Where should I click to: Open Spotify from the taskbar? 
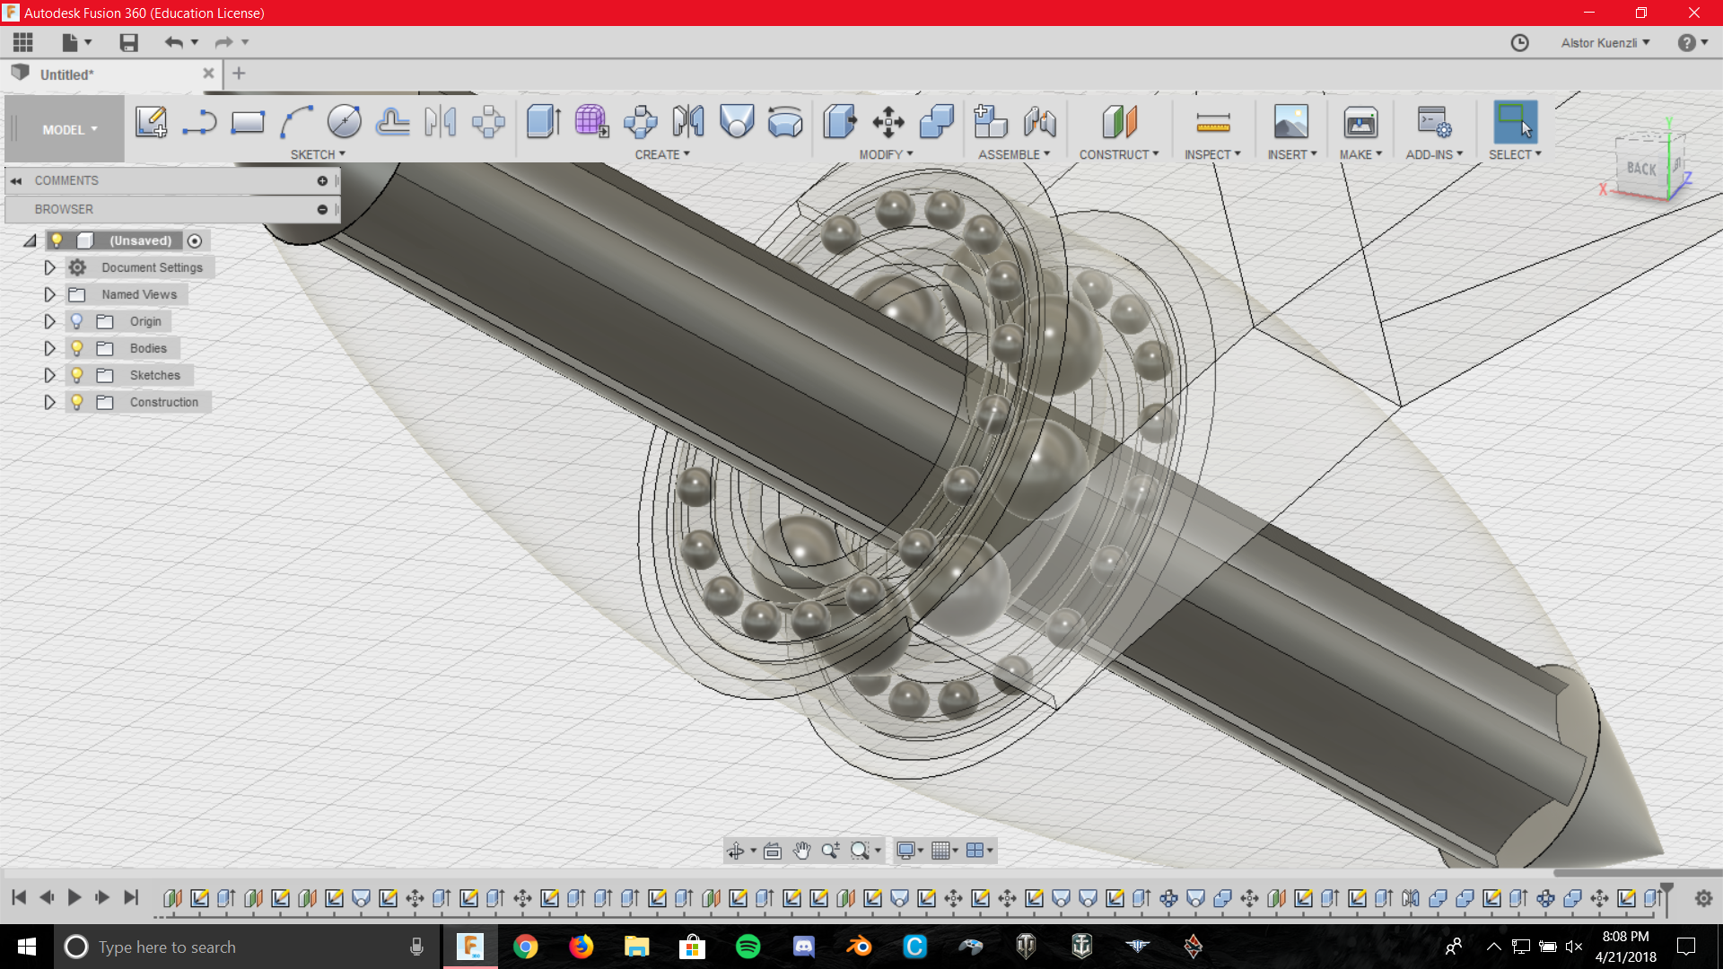[x=748, y=947]
